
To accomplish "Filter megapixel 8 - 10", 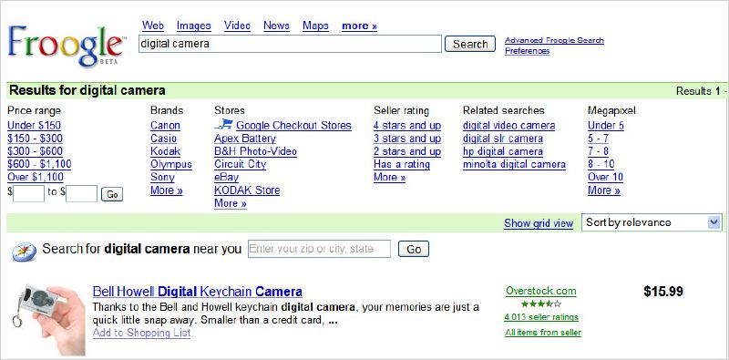I will tap(601, 164).
